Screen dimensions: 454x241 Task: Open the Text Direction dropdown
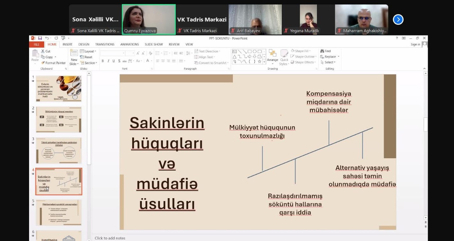(207, 51)
